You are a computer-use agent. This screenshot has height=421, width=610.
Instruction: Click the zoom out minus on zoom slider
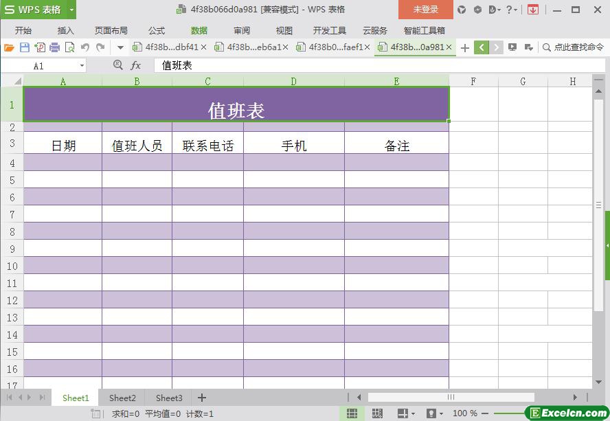486,413
